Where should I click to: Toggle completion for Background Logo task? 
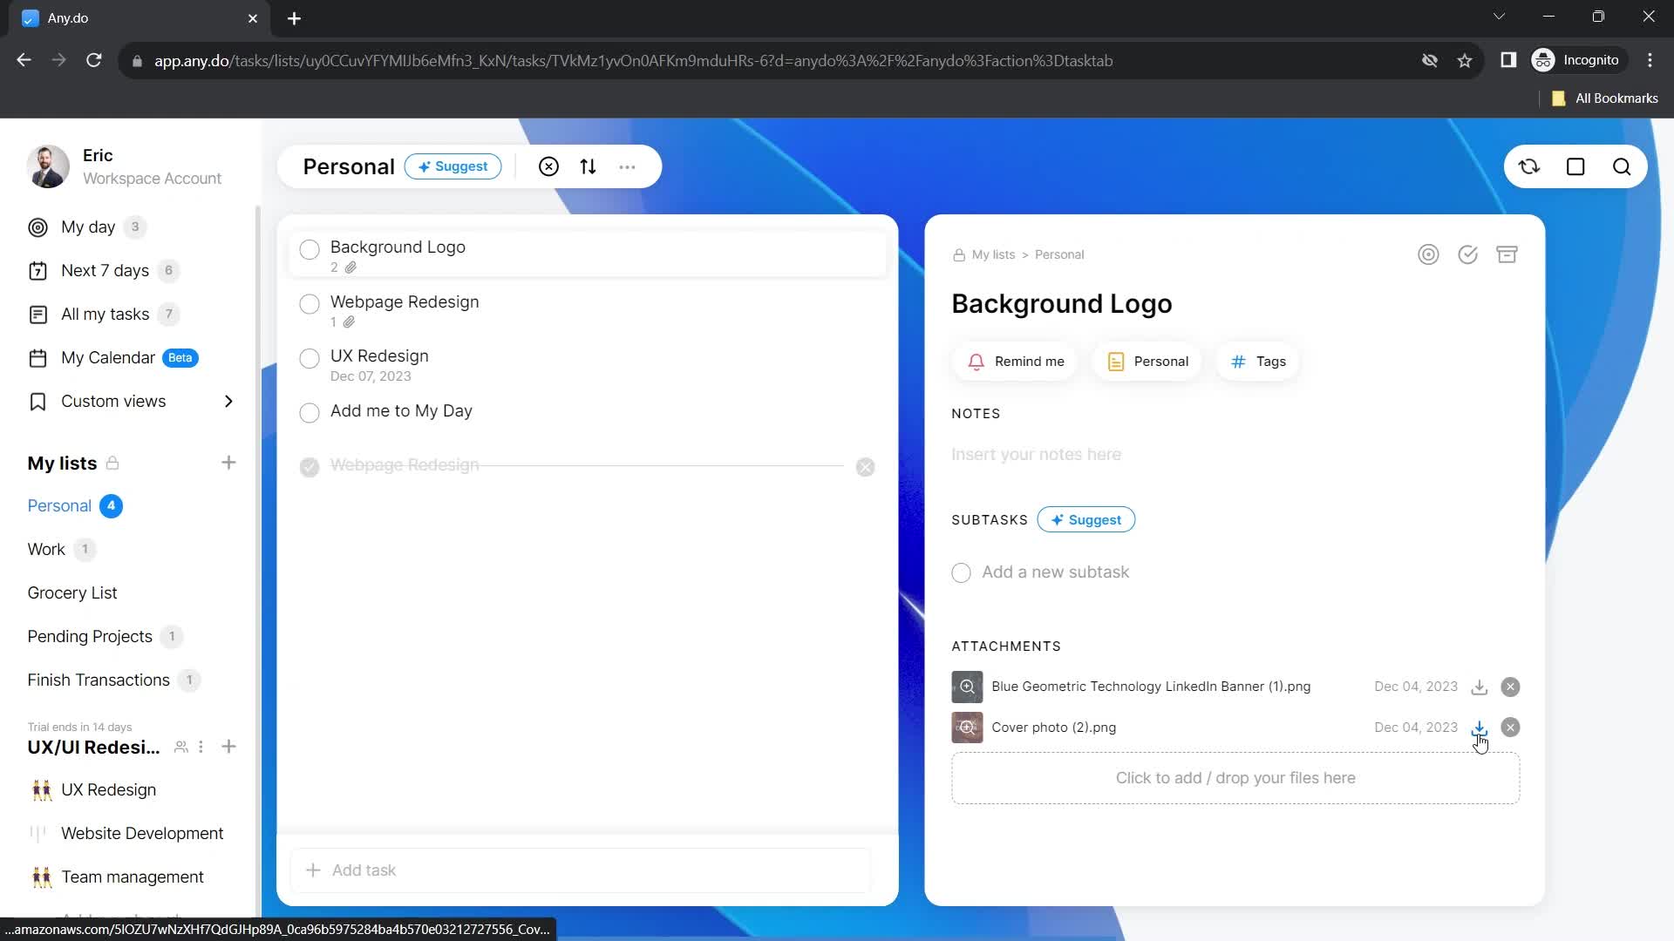(x=310, y=250)
